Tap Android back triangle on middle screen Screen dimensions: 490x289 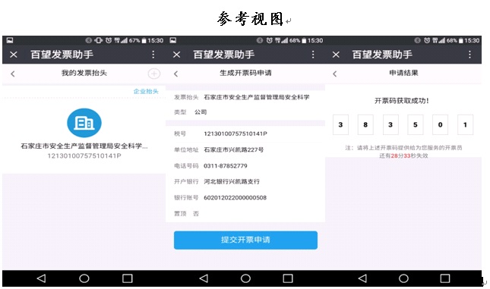(204, 278)
